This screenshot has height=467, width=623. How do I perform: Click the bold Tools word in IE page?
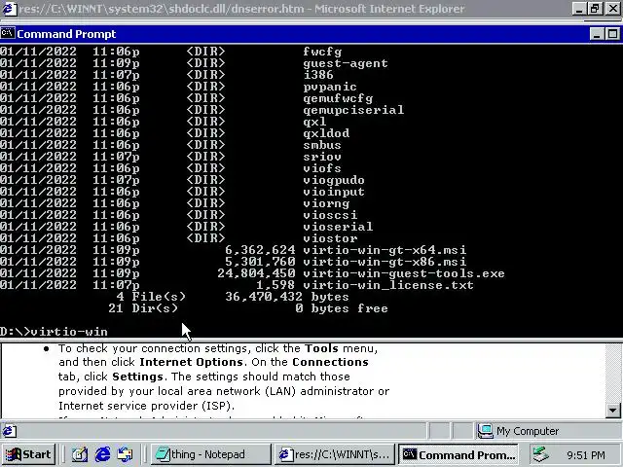point(321,348)
